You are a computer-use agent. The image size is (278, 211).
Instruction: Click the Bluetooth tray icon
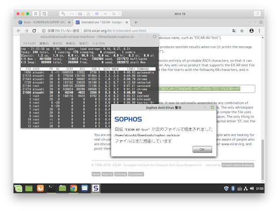point(233,188)
